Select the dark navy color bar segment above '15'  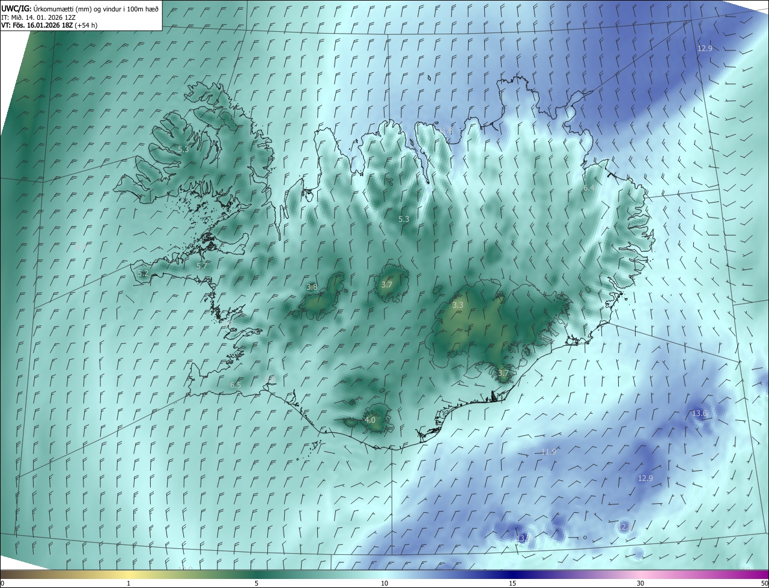(512, 575)
